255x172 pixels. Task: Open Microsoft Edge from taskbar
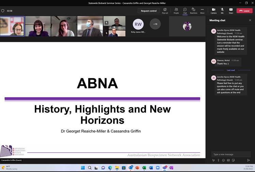[110, 168]
